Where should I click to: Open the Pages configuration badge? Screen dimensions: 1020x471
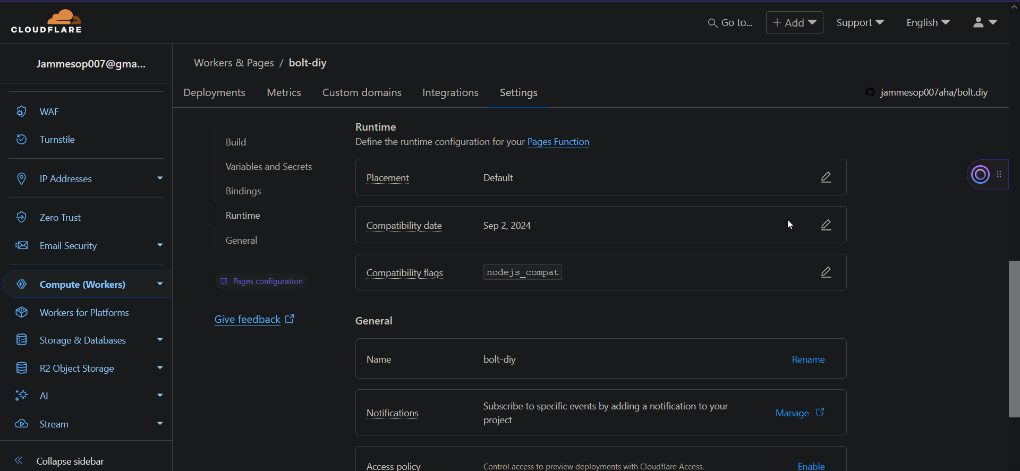tap(261, 281)
